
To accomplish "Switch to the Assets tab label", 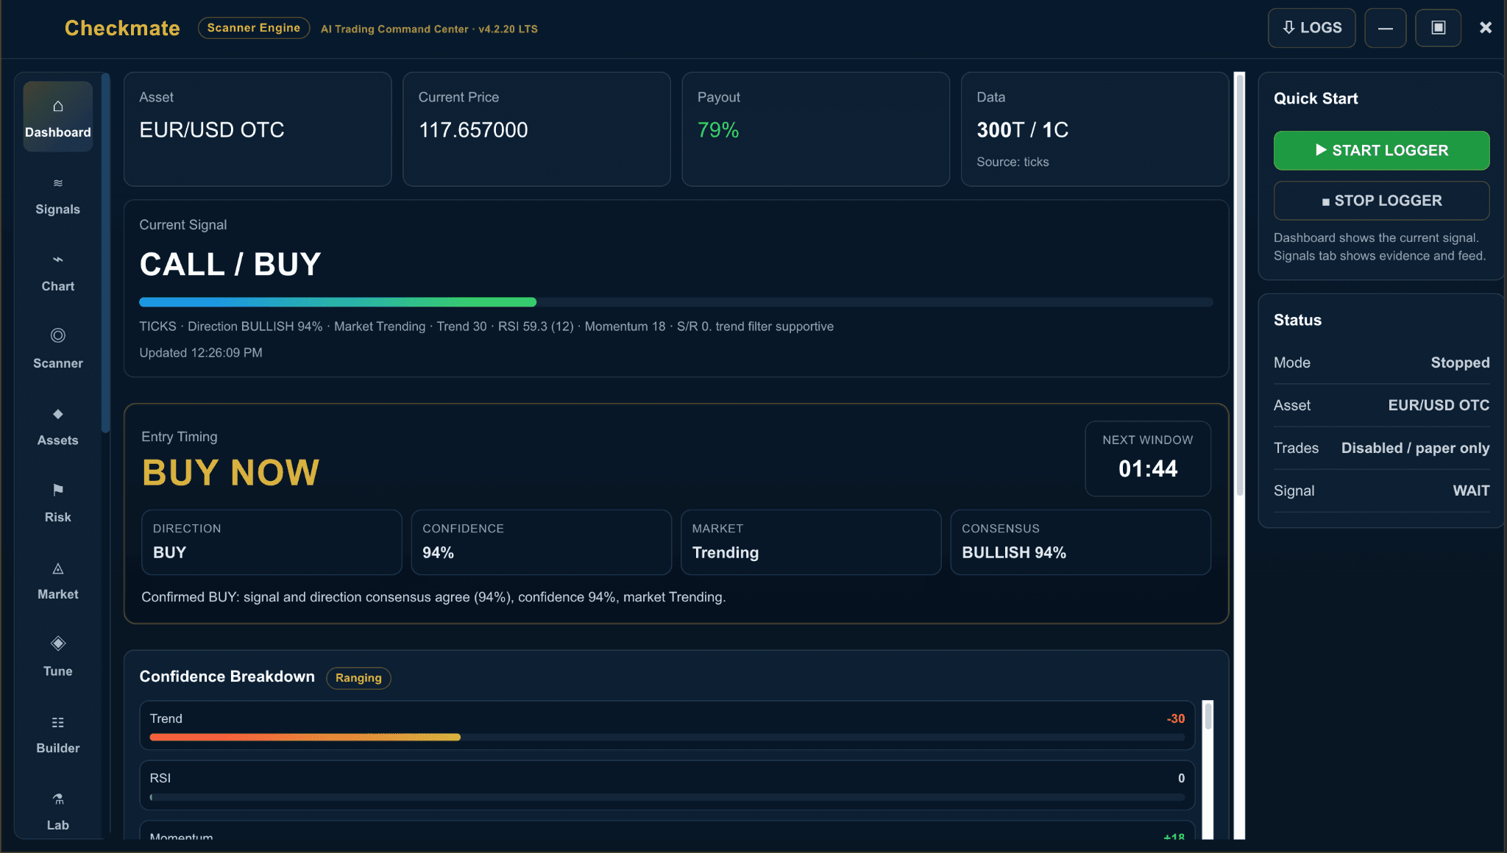I will point(58,440).
